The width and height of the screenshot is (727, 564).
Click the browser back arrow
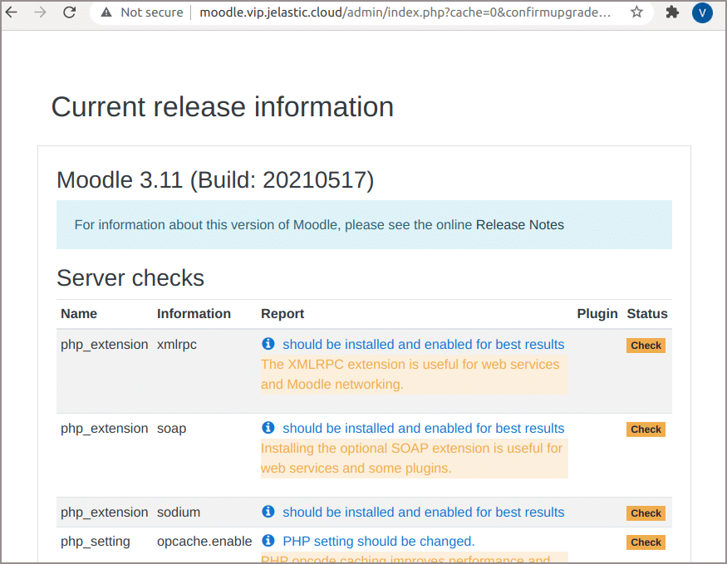(11, 12)
